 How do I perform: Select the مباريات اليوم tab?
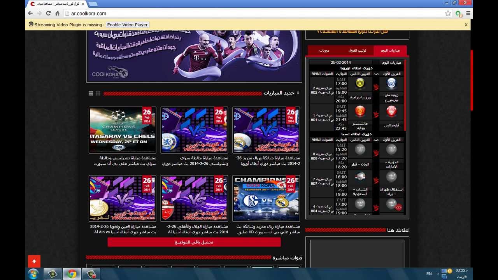pyautogui.click(x=390, y=51)
